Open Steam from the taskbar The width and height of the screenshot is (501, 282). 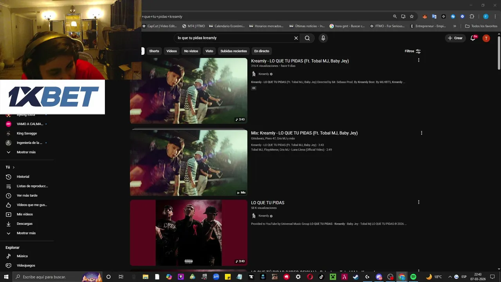(356, 277)
